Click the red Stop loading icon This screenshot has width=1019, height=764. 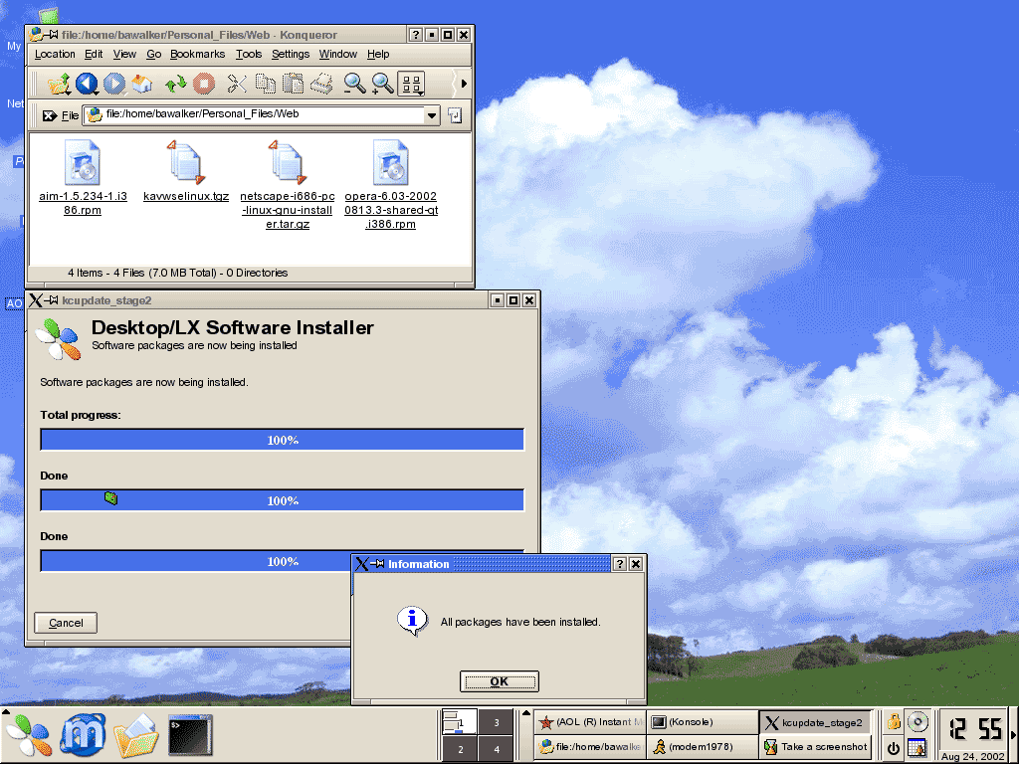pos(203,84)
